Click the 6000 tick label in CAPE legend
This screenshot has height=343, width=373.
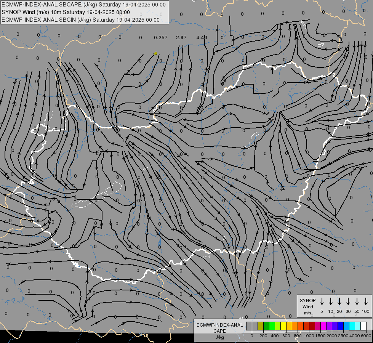pos(366,336)
